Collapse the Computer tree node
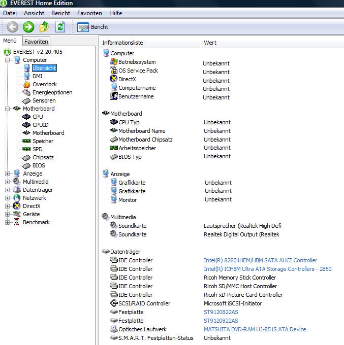This screenshot has height=345, width=344. pyautogui.click(x=8, y=60)
